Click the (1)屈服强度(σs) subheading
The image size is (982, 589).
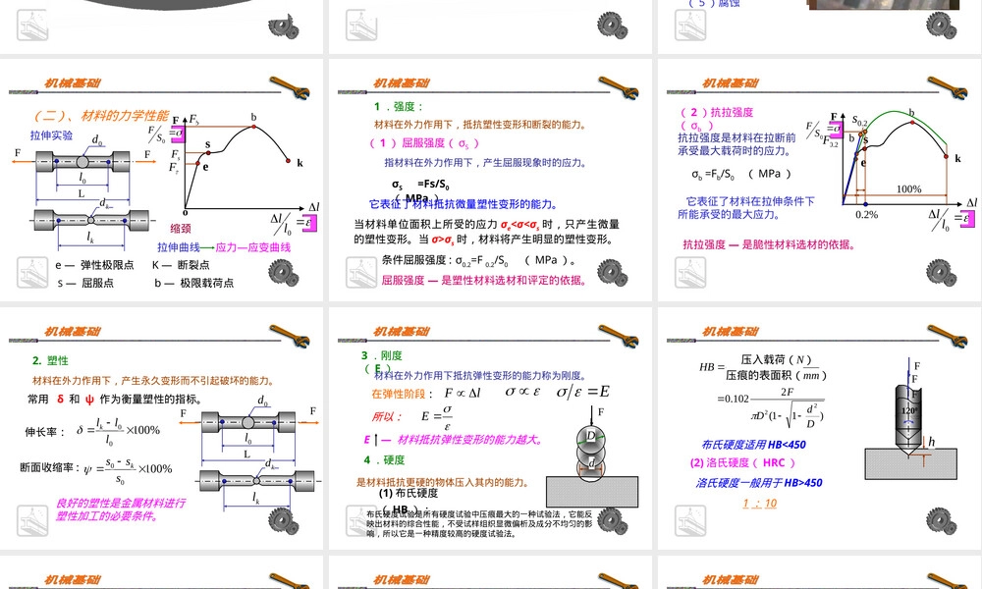424,143
